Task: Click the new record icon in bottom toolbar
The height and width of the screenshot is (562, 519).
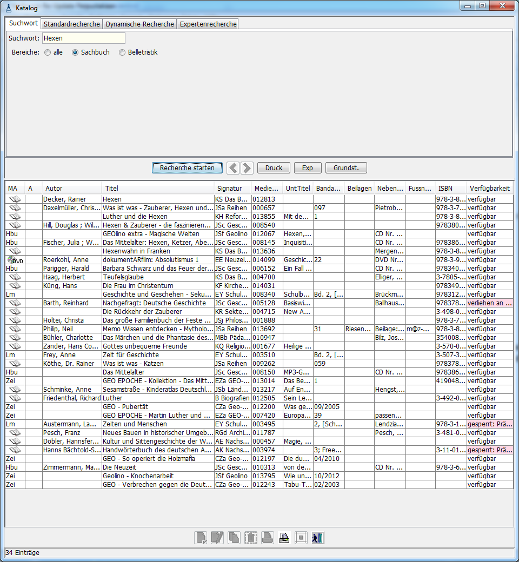Action: click(x=201, y=538)
